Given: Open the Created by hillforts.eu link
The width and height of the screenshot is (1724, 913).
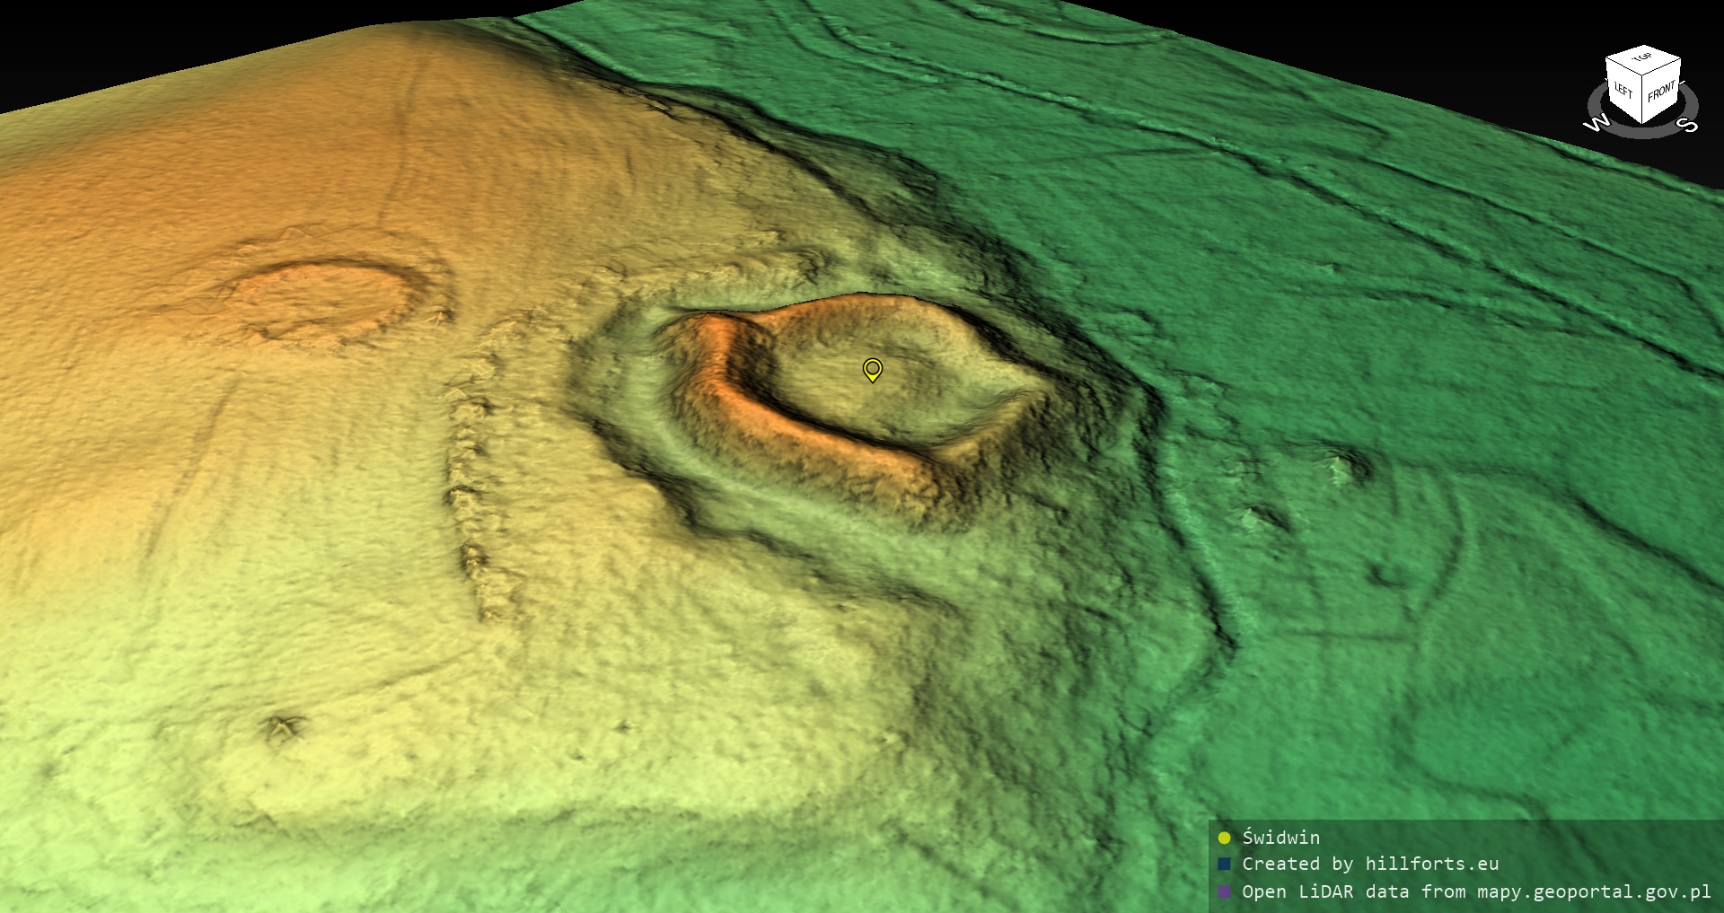Looking at the screenshot, I should coord(1369,865).
